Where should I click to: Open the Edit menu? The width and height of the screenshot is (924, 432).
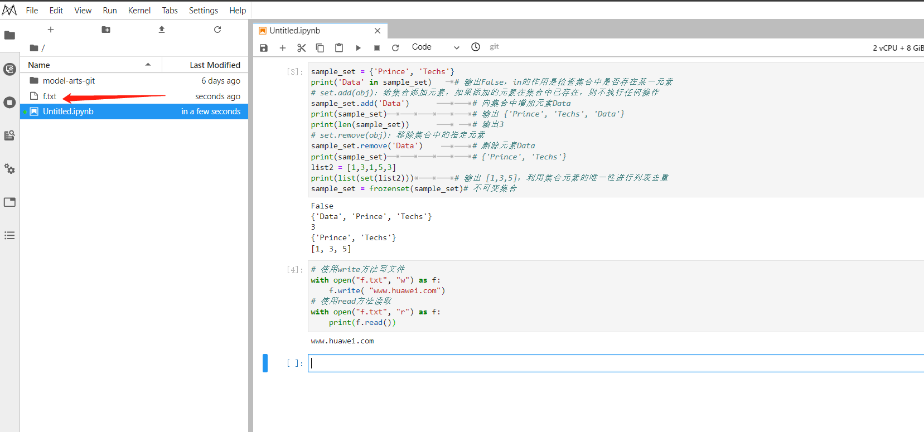(56, 11)
